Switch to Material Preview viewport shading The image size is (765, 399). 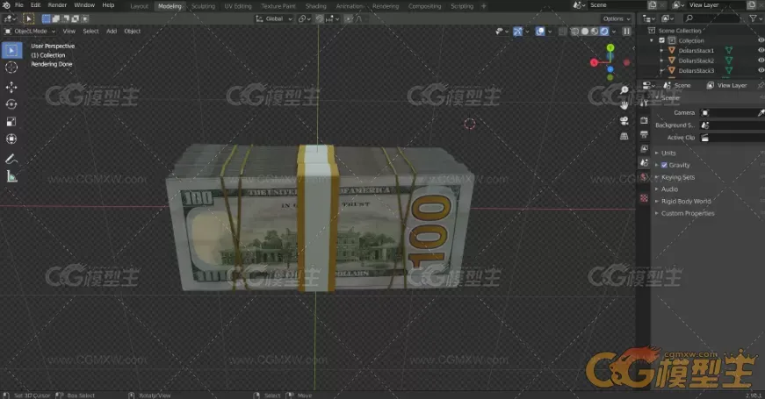[x=595, y=32]
